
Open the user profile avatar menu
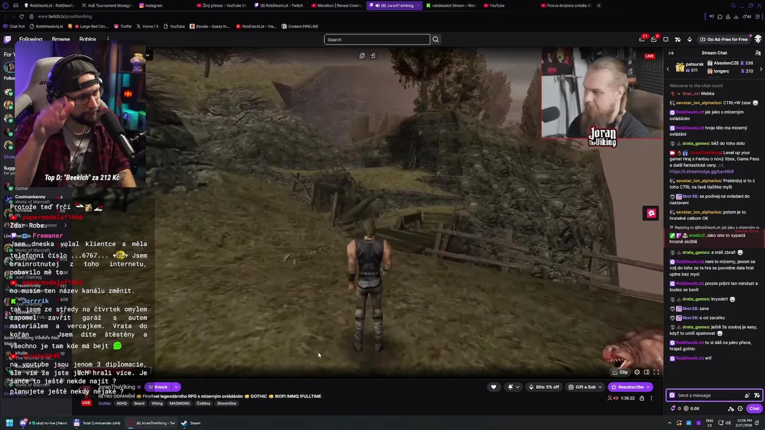[758, 39]
